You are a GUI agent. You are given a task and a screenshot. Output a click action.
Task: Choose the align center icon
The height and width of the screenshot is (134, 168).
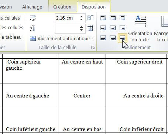pyautogui.click(x=113, y=28)
